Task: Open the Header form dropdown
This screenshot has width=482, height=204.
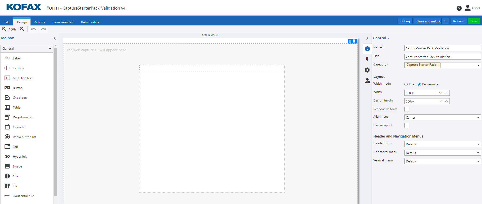Action: click(442, 144)
